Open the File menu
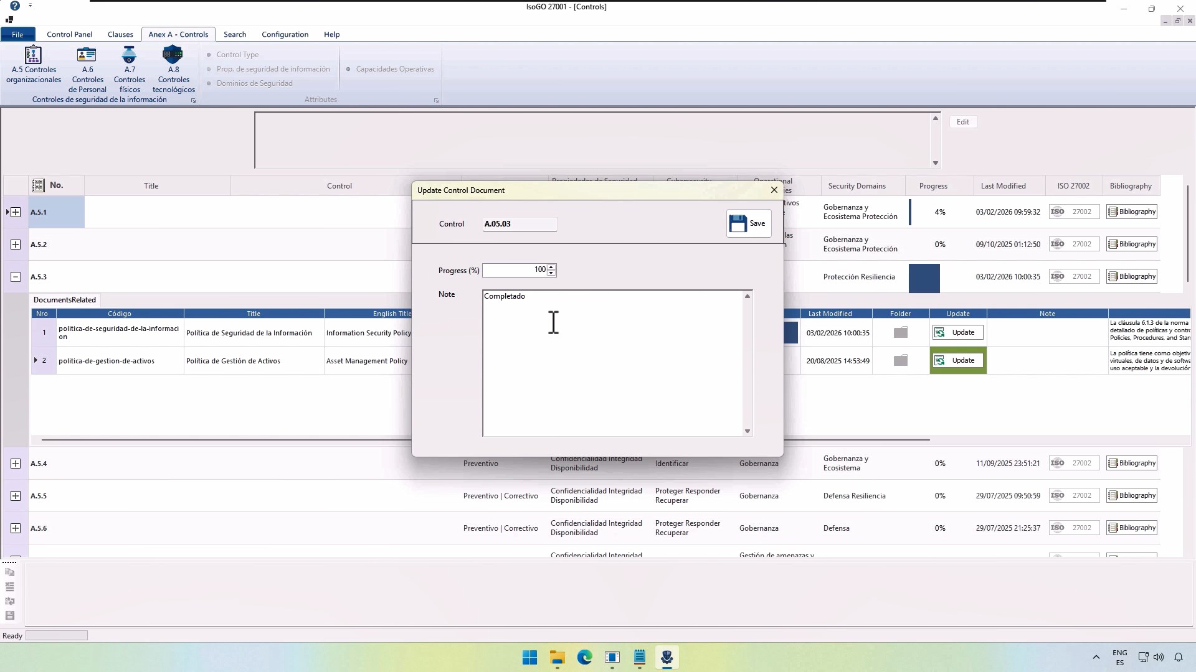 point(17,34)
